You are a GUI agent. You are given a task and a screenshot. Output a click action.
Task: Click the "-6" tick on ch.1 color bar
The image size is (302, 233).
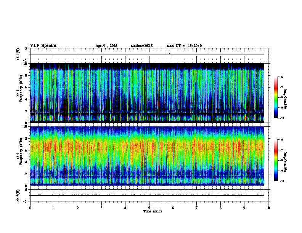pyautogui.click(x=281, y=77)
